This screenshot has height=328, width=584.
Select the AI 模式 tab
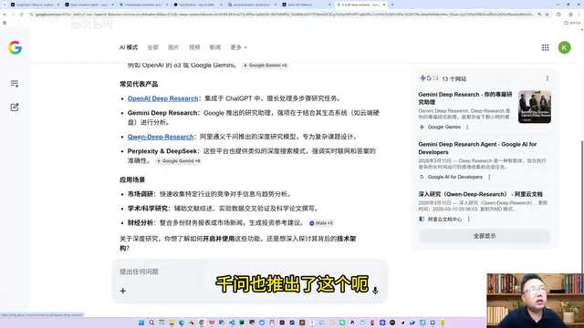coord(129,47)
